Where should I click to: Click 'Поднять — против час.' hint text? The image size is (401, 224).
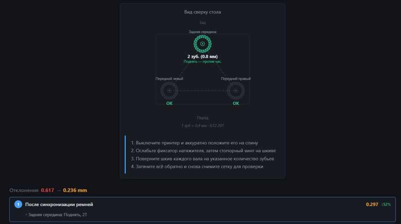[x=202, y=62]
